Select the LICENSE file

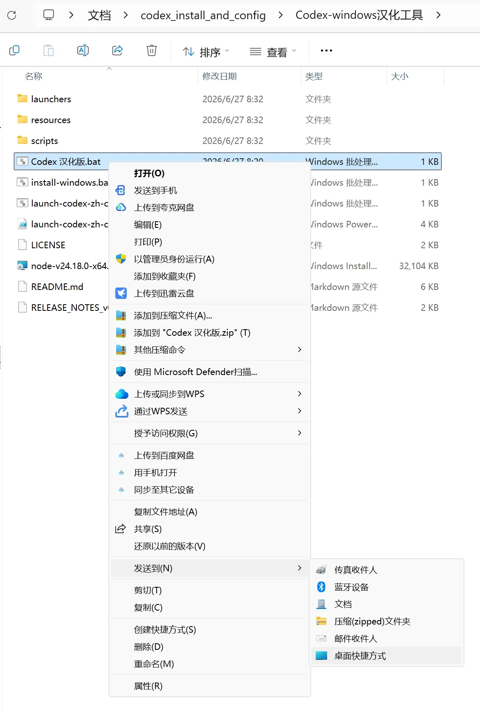pyautogui.click(x=48, y=245)
